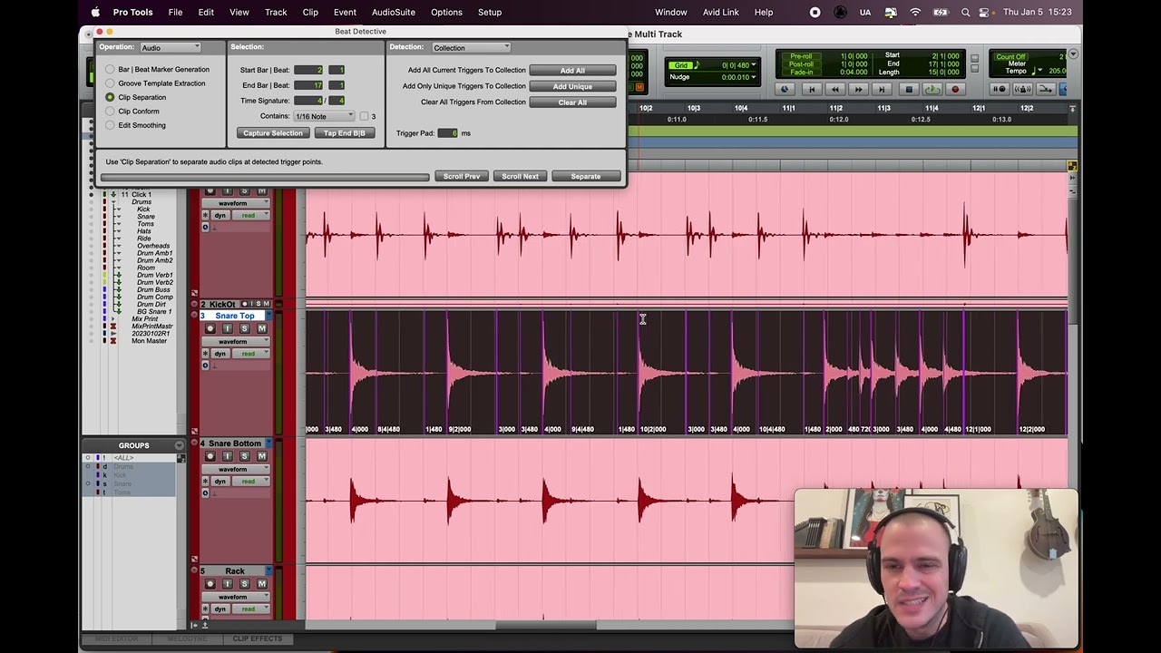Select Bar | Beat Marker Generation option
Viewport: 1161px width, 653px height.
click(x=110, y=69)
